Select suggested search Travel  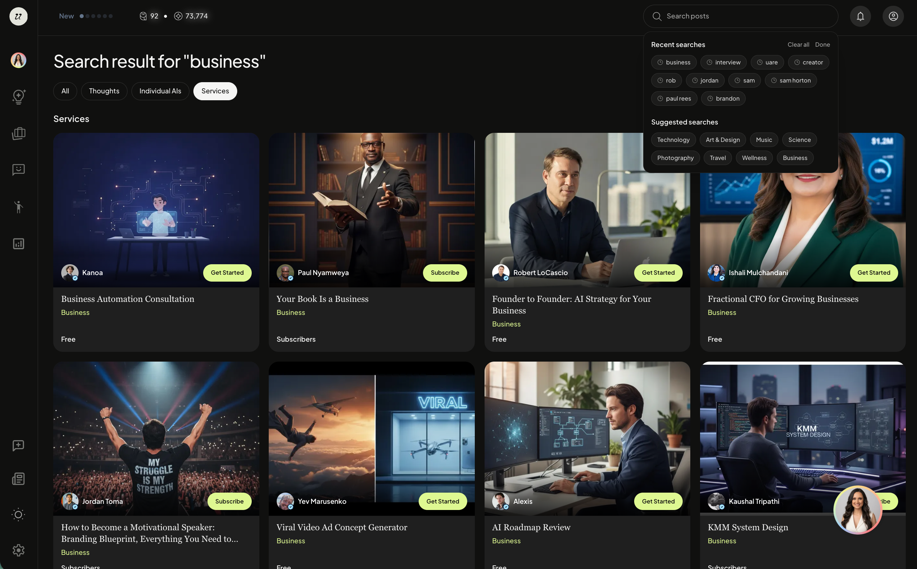tap(717, 158)
